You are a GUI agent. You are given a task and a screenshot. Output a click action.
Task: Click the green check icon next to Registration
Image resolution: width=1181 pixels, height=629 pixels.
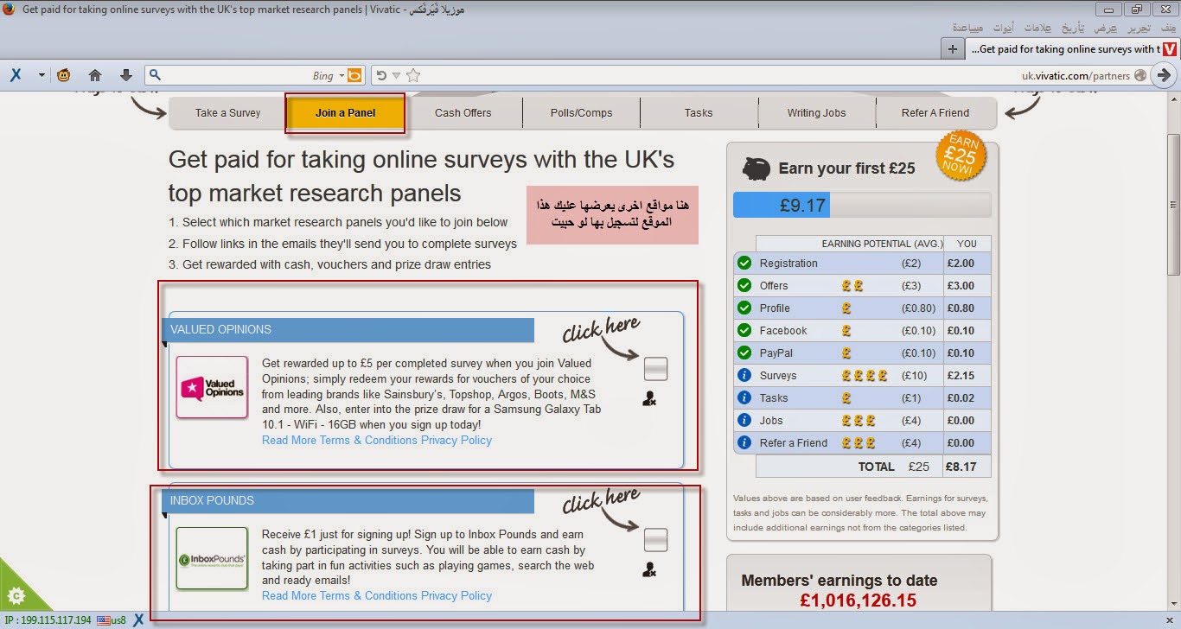click(744, 263)
